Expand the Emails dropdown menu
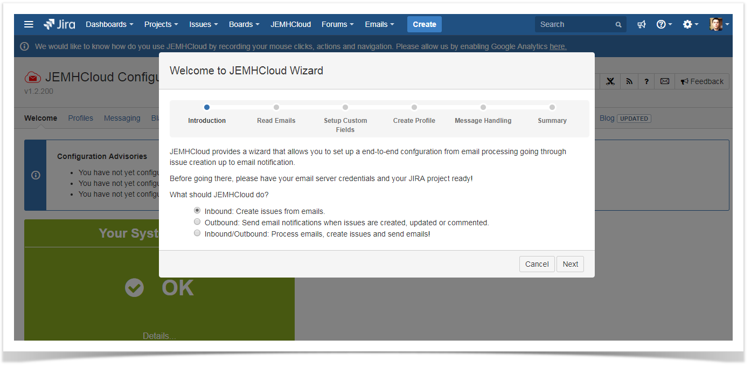 click(379, 24)
